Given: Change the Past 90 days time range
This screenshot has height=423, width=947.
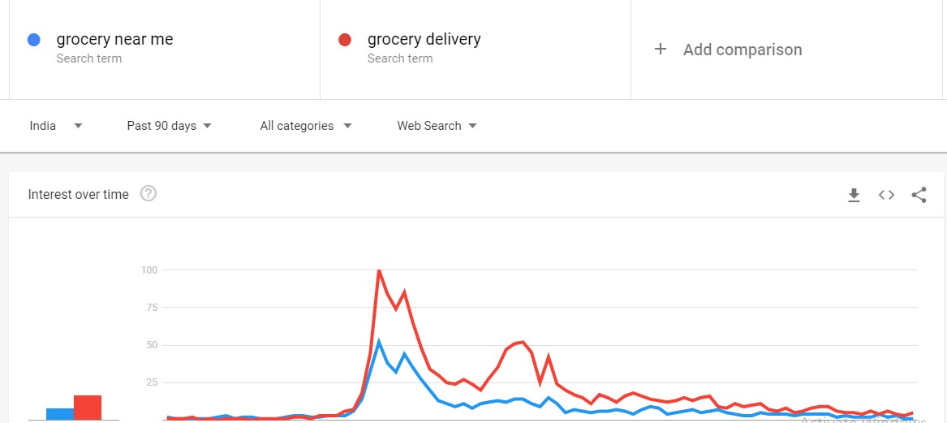Looking at the screenshot, I should tap(169, 126).
